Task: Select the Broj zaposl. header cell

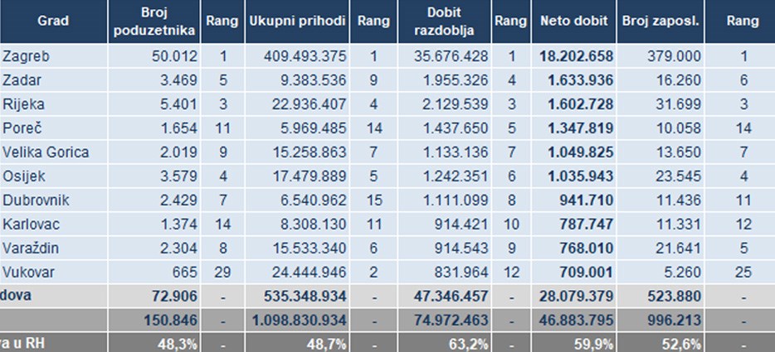Action: point(661,21)
